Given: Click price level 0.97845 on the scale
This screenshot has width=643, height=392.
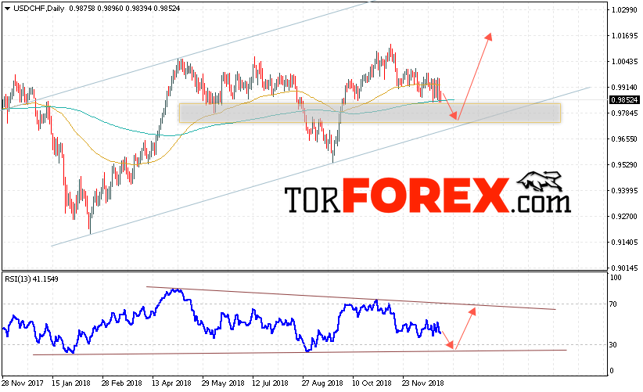Looking at the screenshot, I should (x=624, y=113).
